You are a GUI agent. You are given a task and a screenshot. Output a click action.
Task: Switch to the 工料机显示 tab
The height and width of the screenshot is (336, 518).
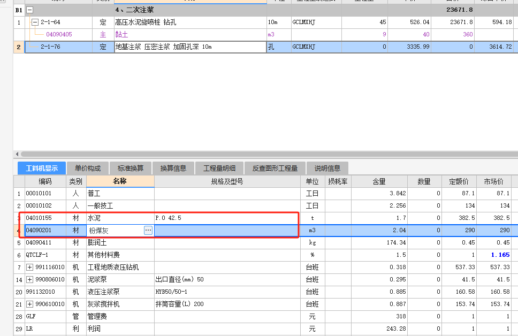coord(42,168)
